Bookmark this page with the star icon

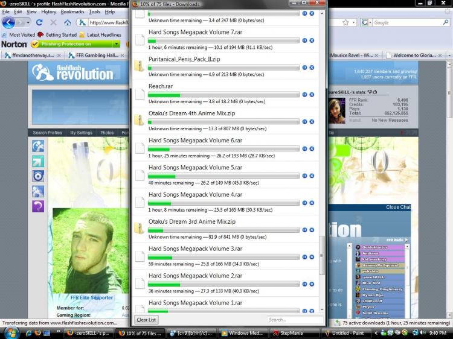(345, 22)
